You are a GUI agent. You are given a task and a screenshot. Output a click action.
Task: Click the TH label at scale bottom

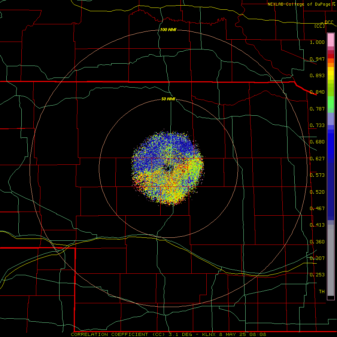[x=322, y=292]
